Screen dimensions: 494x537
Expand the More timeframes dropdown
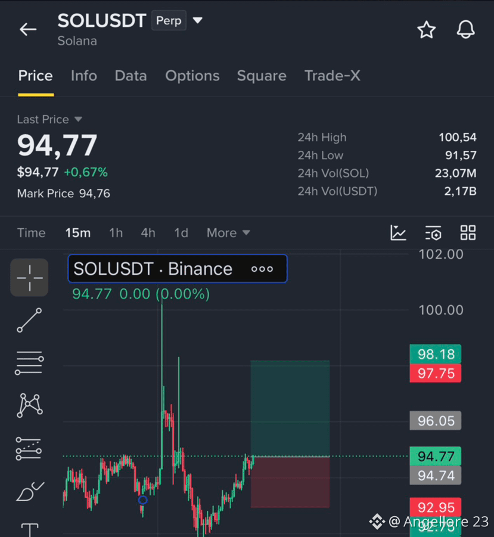point(228,233)
